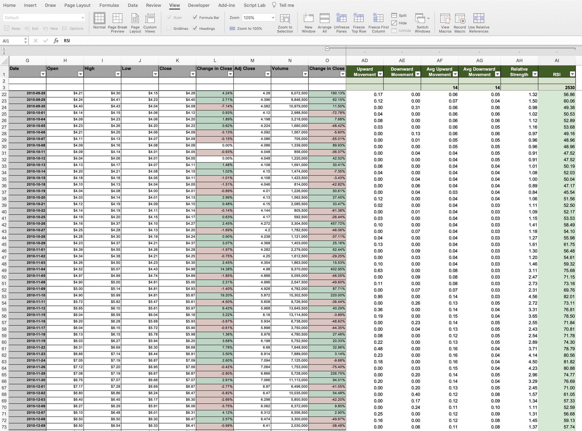Switch to Normal view
Viewport: 582px width, 431px height.
pyautogui.click(x=99, y=20)
